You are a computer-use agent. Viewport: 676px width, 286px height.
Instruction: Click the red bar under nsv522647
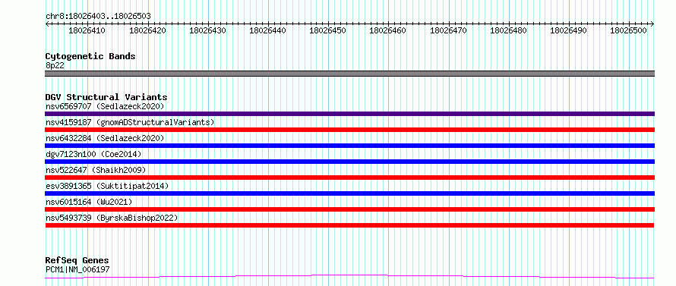[x=349, y=178]
